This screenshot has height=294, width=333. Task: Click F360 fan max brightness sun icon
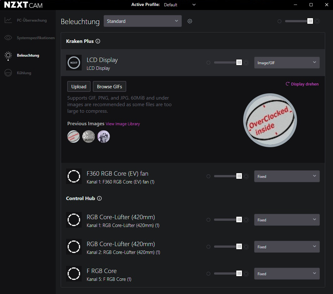click(246, 176)
